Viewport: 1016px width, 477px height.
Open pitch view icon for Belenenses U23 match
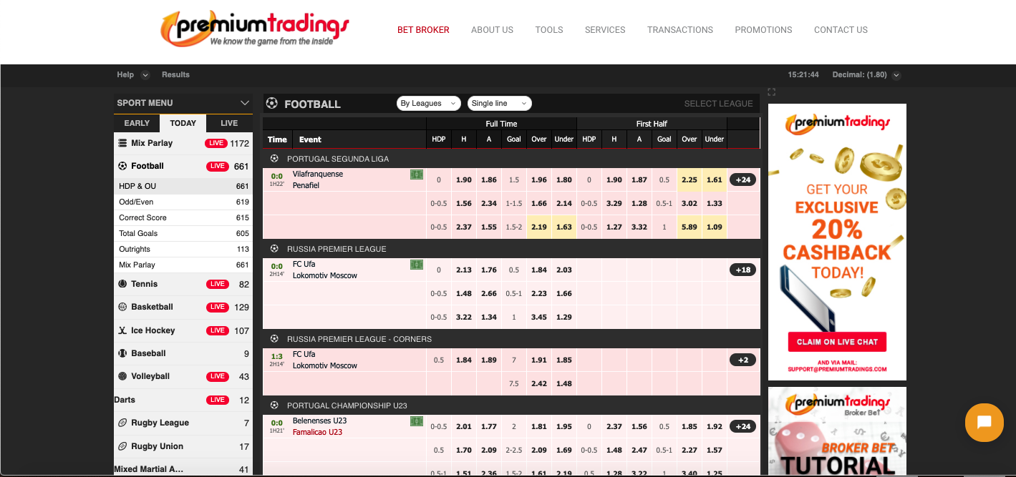click(417, 421)
